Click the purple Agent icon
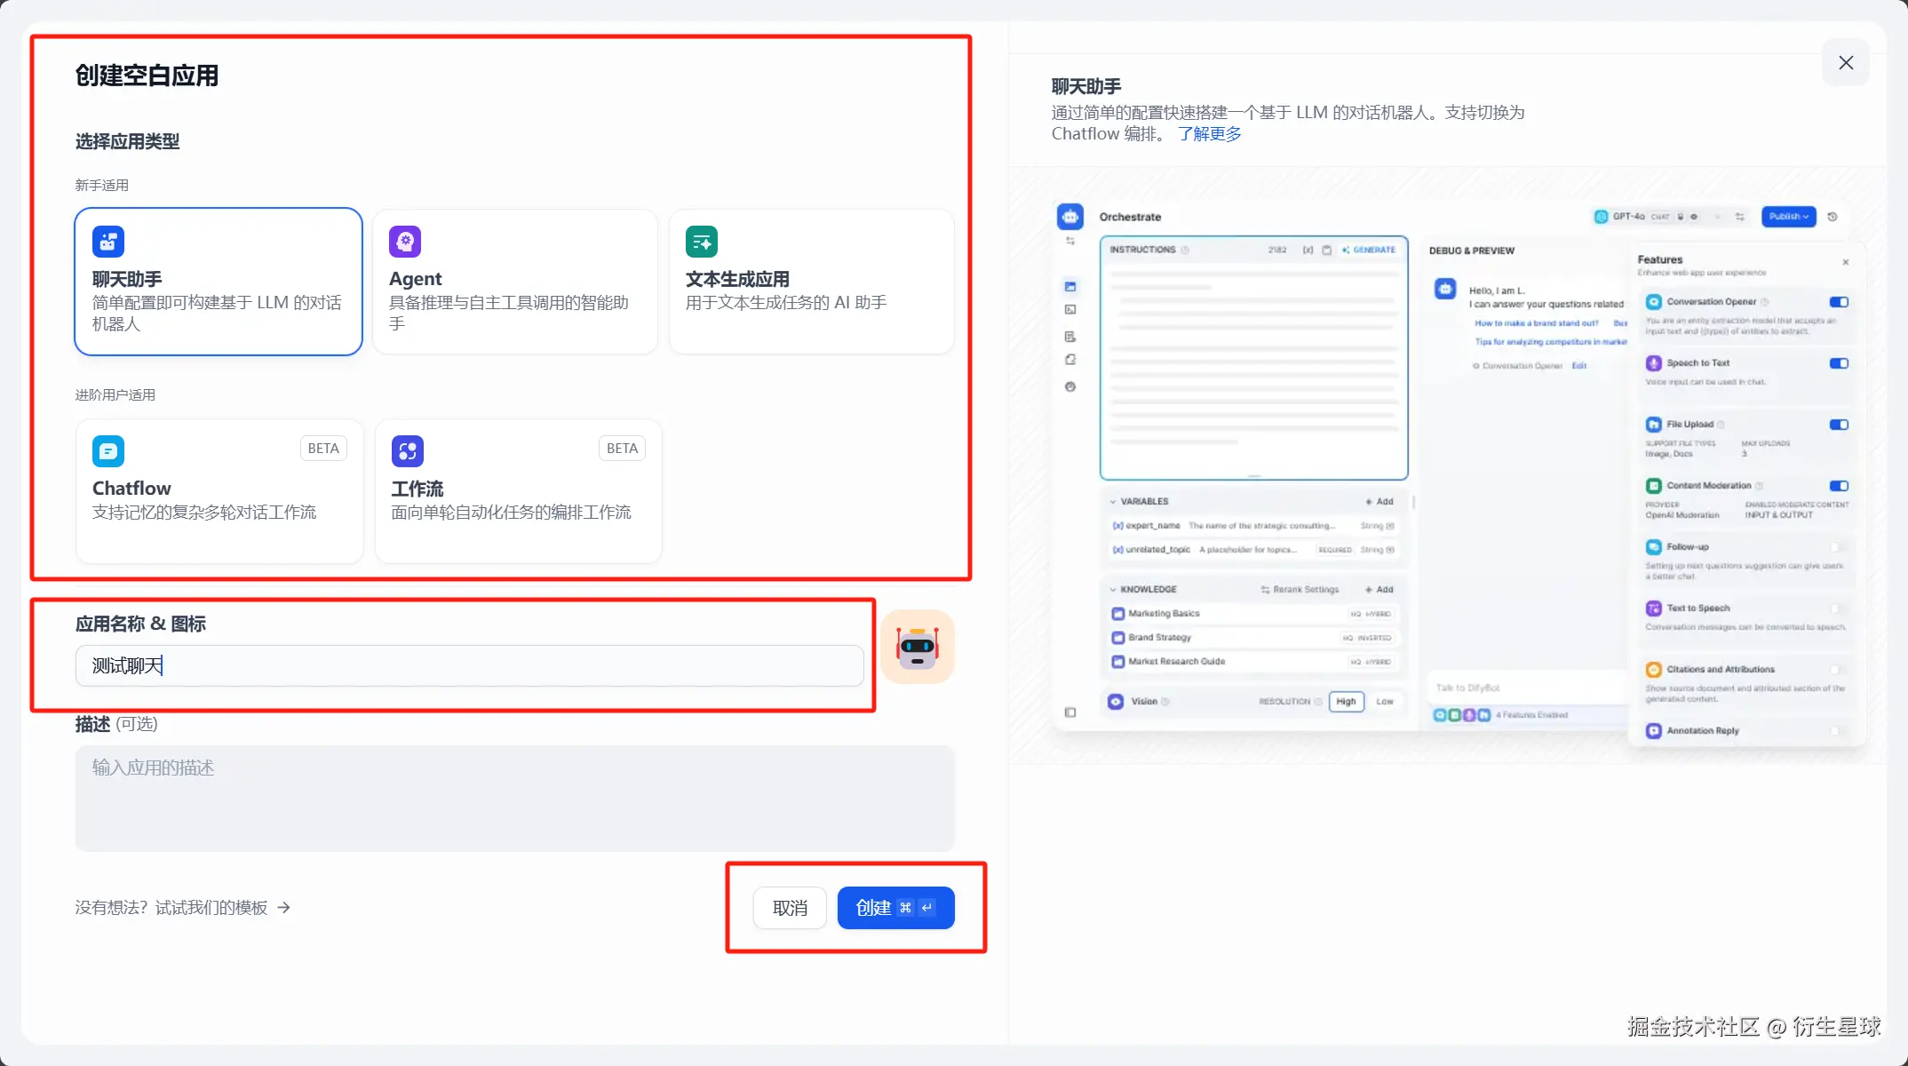The width and height of the screenshot is (1908, 1066). [405, 242]
